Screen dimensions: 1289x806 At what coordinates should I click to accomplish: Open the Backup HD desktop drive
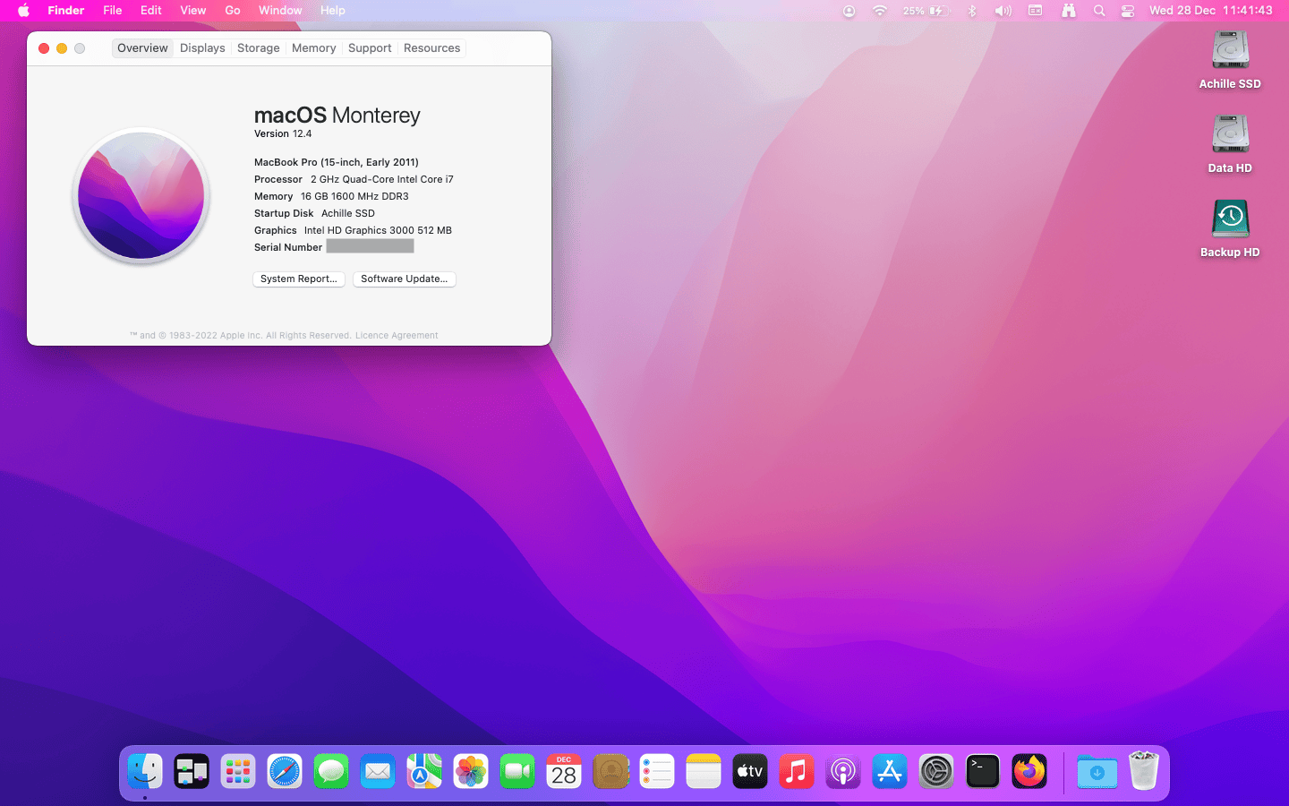(1230, 218)
